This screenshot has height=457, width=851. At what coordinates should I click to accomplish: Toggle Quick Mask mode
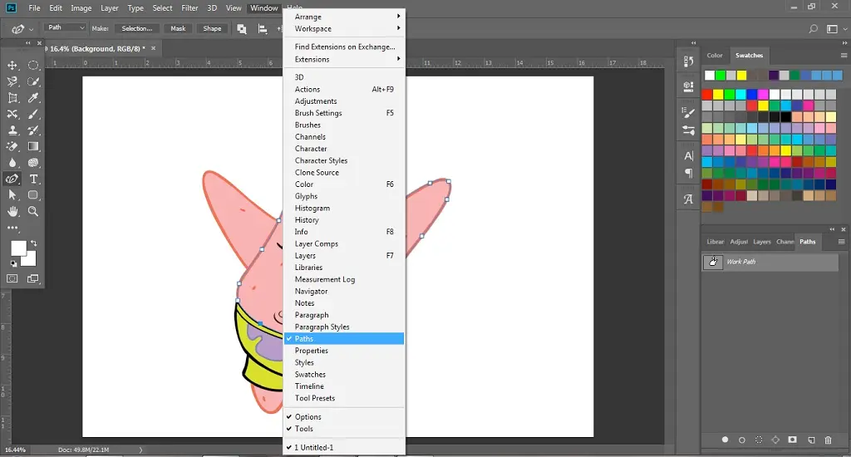point(12,278)
